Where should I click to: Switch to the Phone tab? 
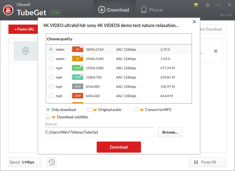pos(152,10)
